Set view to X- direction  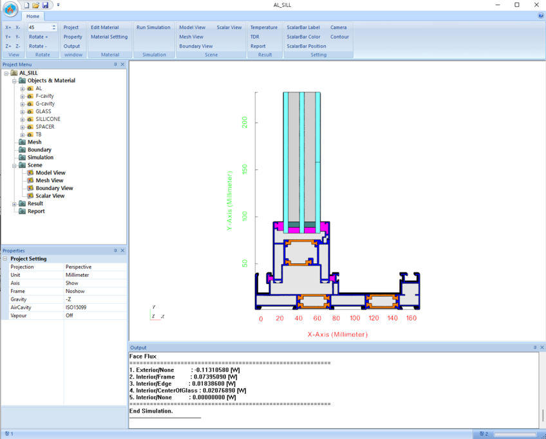point(18,27)
